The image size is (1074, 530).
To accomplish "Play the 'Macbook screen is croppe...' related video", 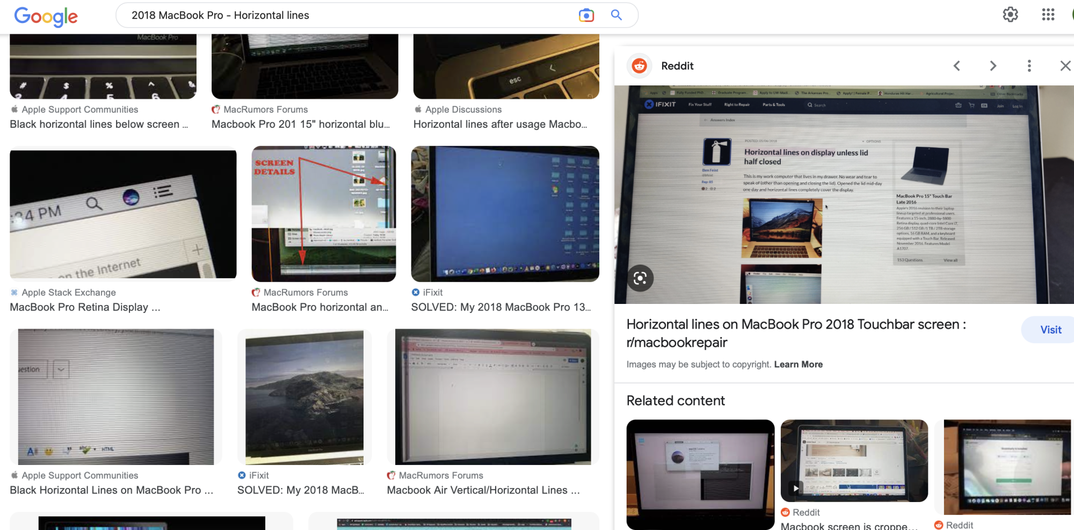I will [795, 488].
